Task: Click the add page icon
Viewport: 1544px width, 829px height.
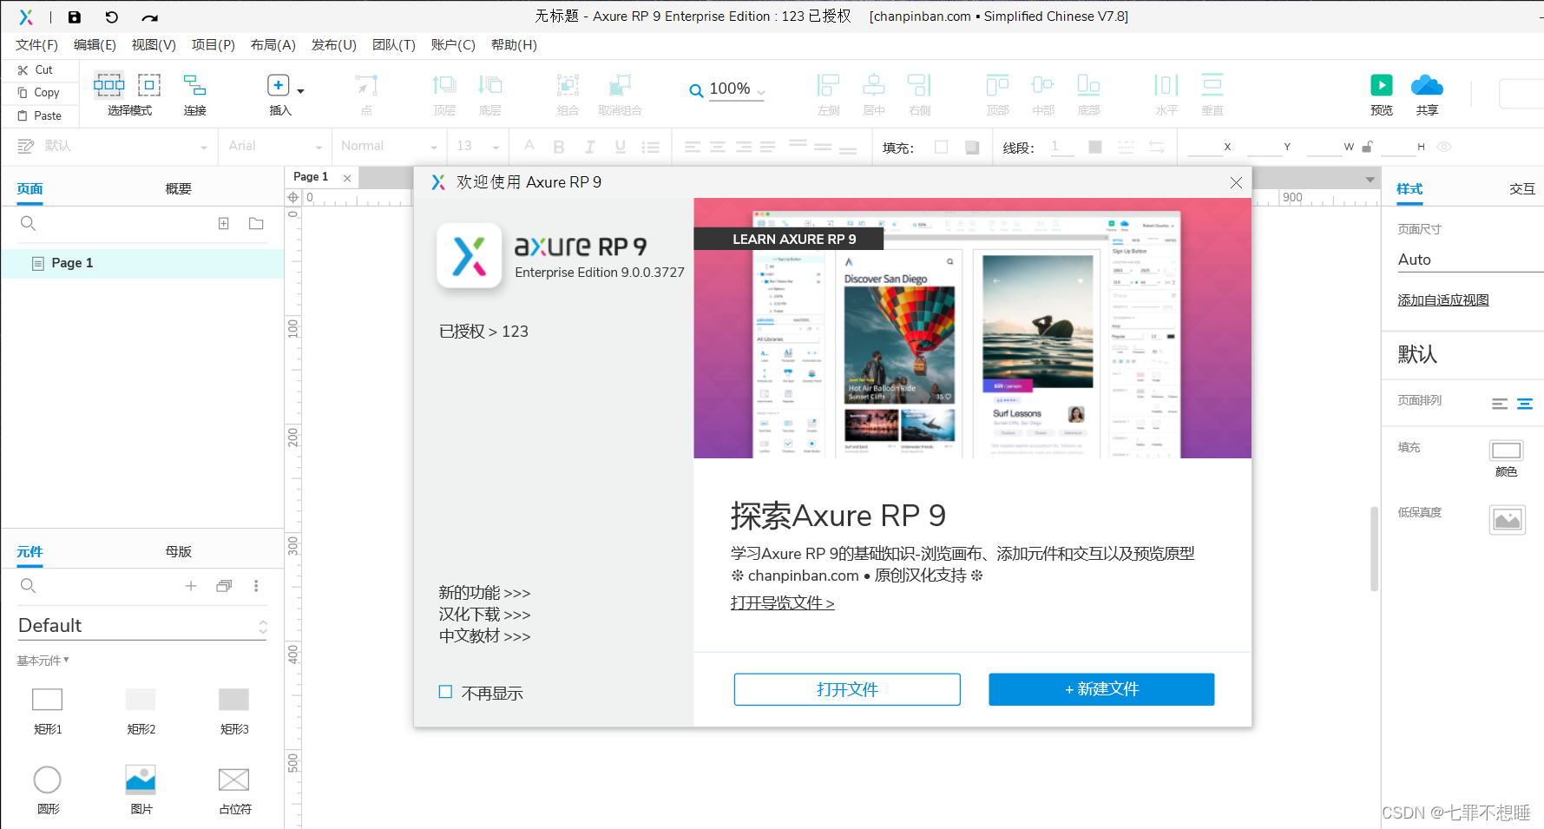Action: tap(224, 223)
